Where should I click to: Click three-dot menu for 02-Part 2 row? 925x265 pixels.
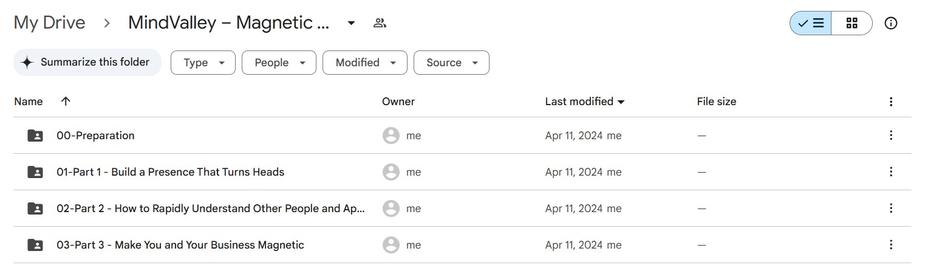pyautogui.click(x=891, y=208)
